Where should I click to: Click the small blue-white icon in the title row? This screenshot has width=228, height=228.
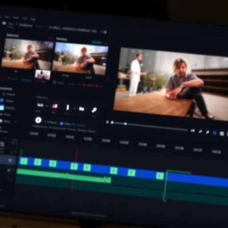[x=105, y=32]
